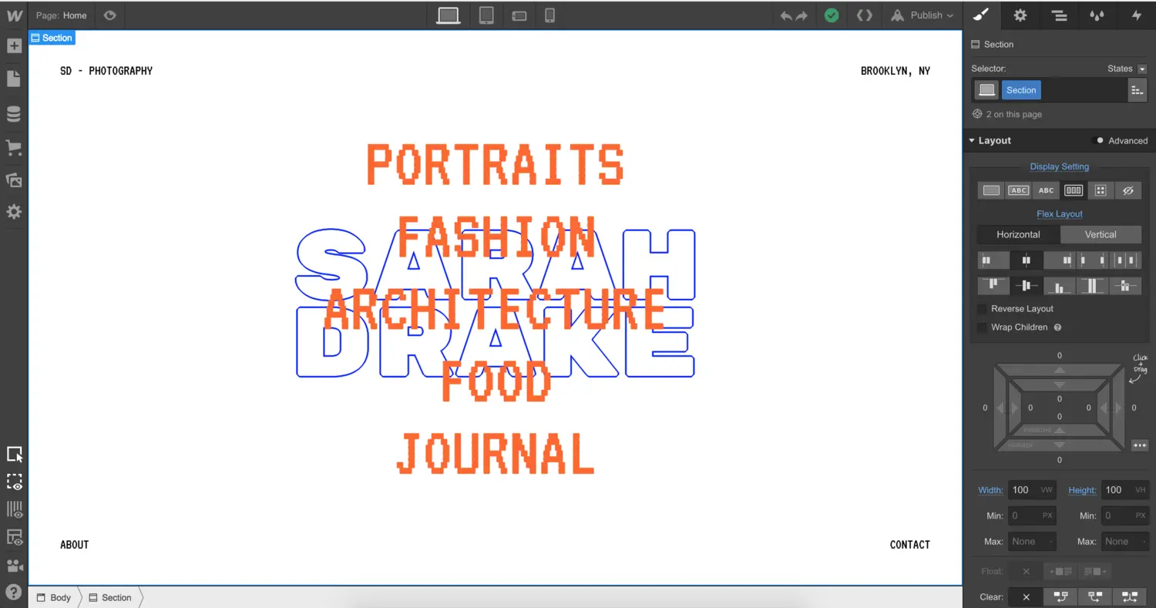Open the Help question mark icon

coord(14,593)
